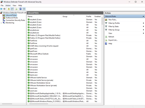Select Inbound Rules in the tree

11,15
